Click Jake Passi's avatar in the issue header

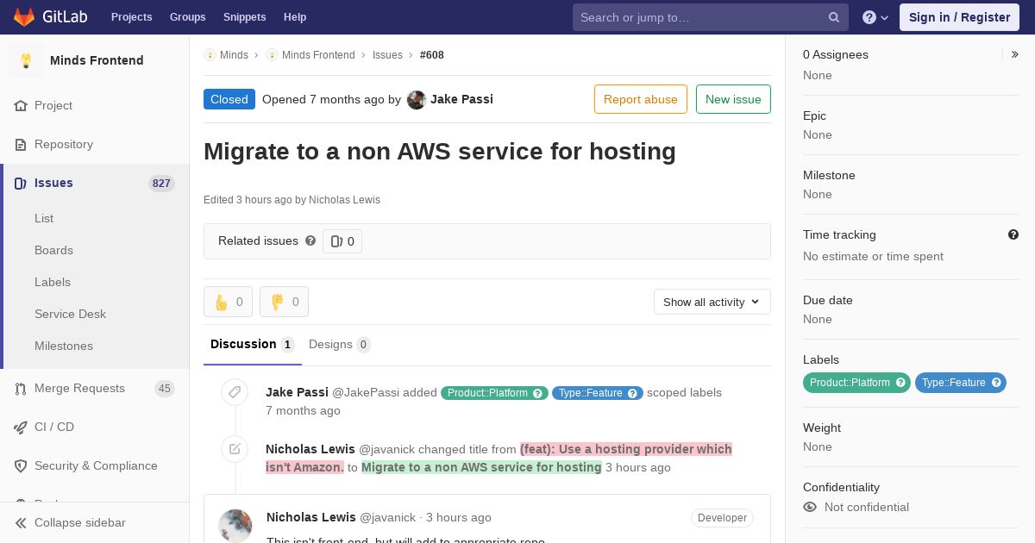click(x=417, y=99)
